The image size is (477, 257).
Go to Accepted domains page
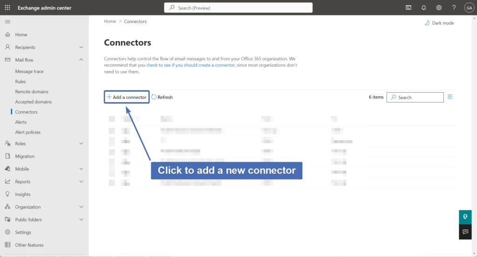point(33,102)
